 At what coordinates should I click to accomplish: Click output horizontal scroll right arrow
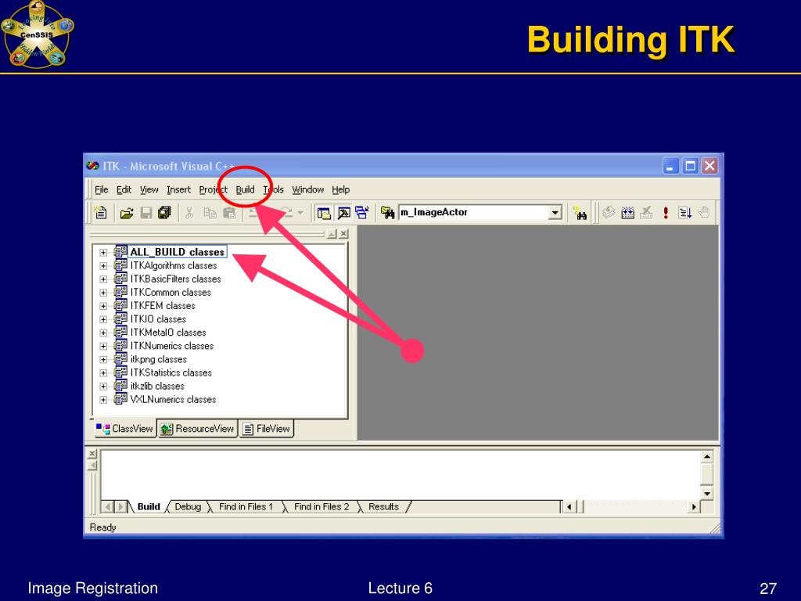(694, 507)
